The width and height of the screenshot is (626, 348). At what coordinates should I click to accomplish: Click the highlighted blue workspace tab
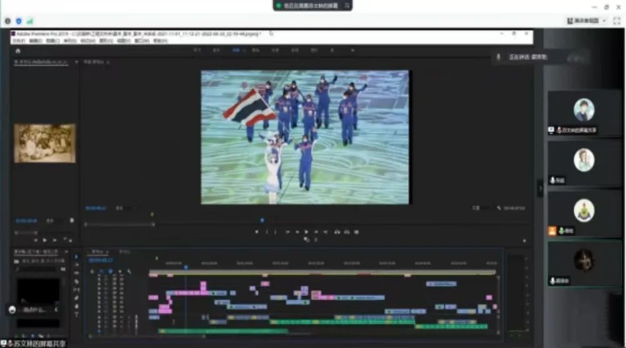point(236,50)
